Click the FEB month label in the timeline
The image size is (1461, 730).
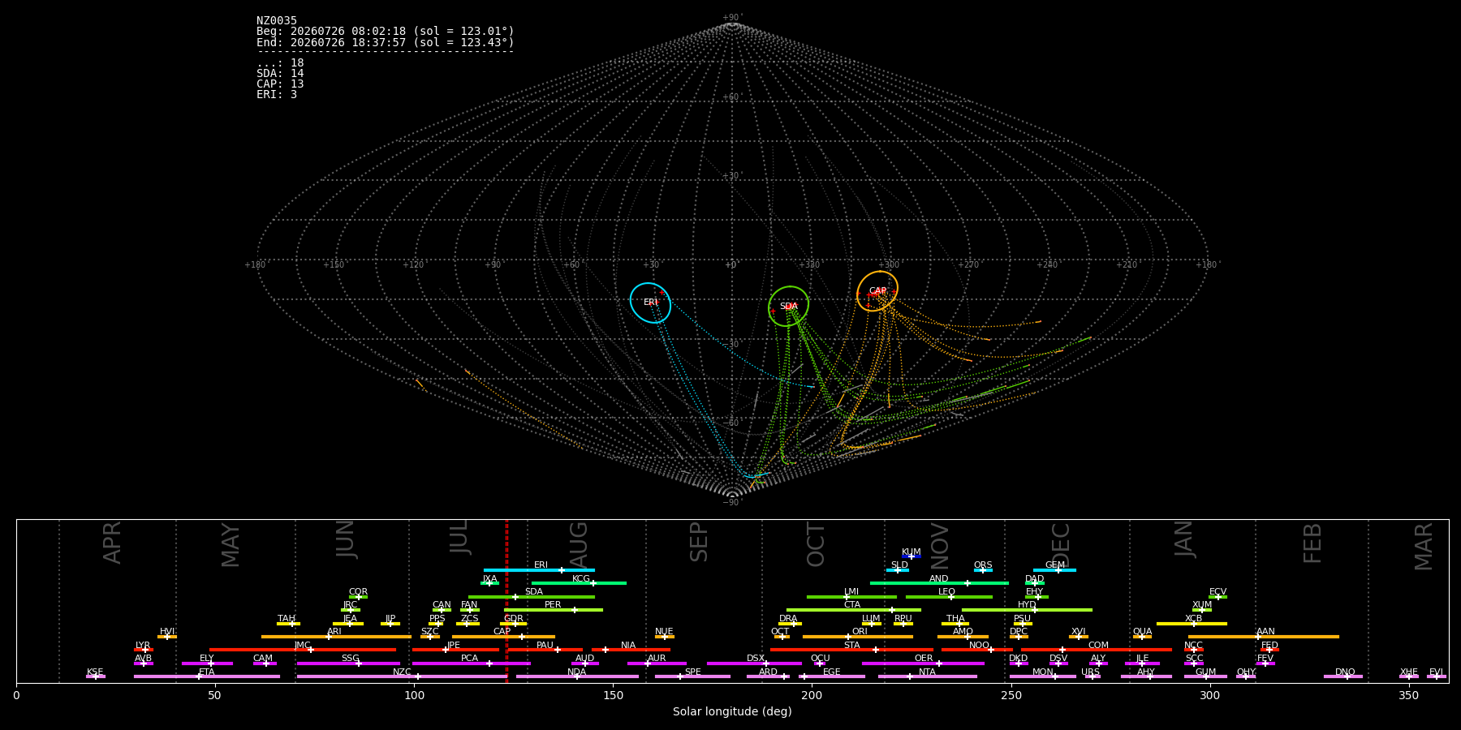(1312, 543)
